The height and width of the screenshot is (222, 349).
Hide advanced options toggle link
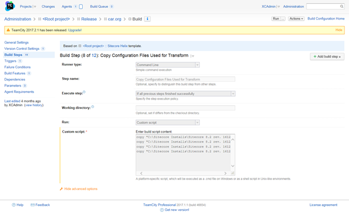pyautogui.click(x=81, y=189)
